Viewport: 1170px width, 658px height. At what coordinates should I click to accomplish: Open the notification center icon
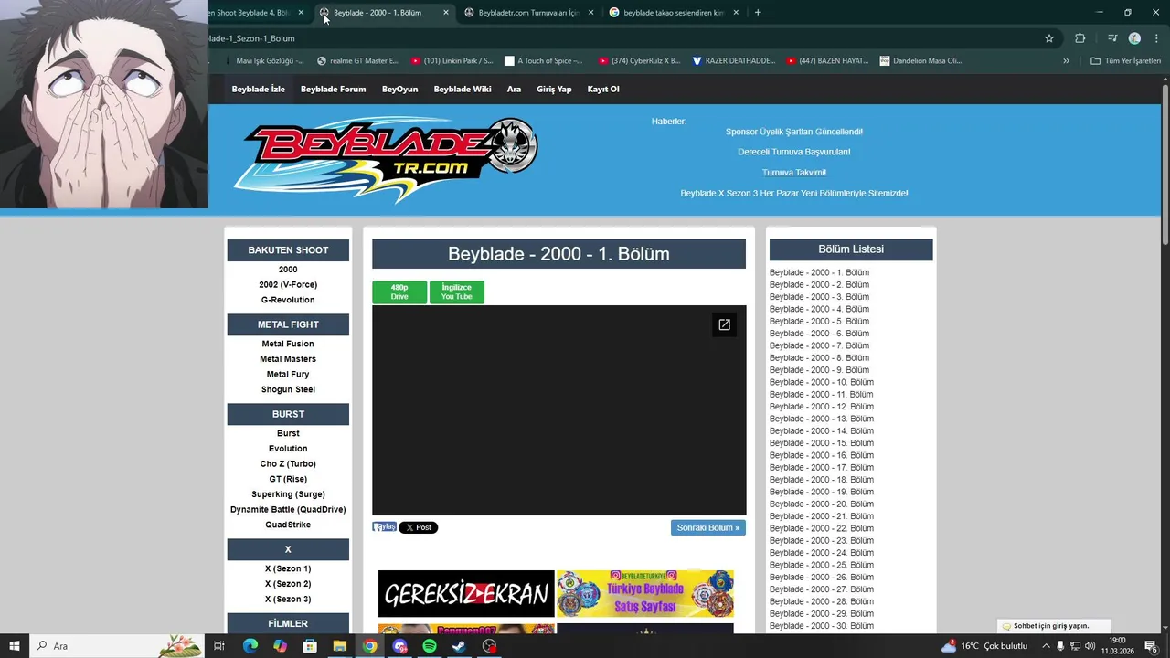tap(1151, 646)
